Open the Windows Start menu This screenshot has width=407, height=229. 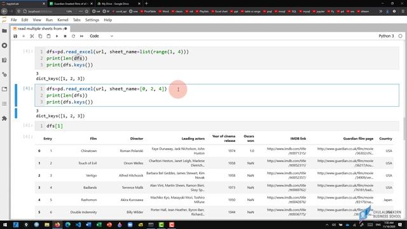(x=5, y=225)
